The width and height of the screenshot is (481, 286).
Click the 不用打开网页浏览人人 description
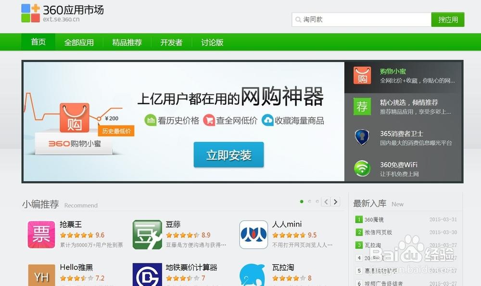point(302,245)
